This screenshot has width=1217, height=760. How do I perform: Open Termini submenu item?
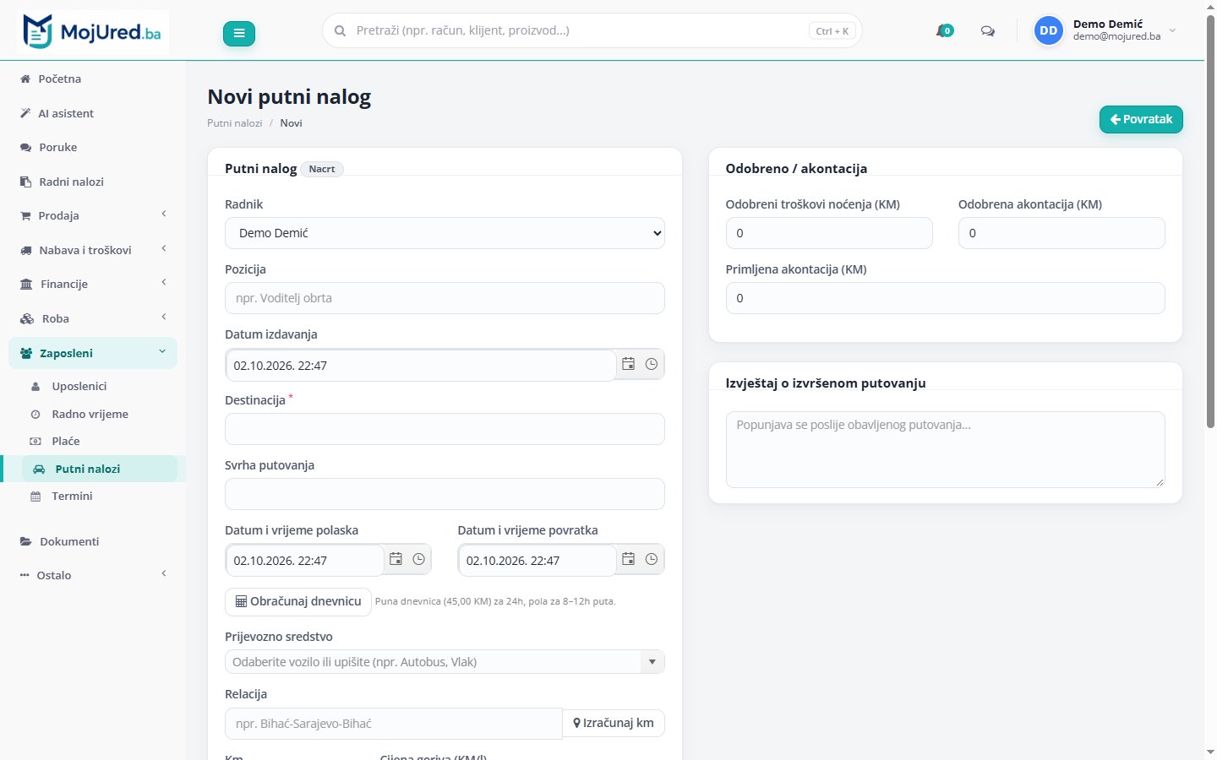99,496
